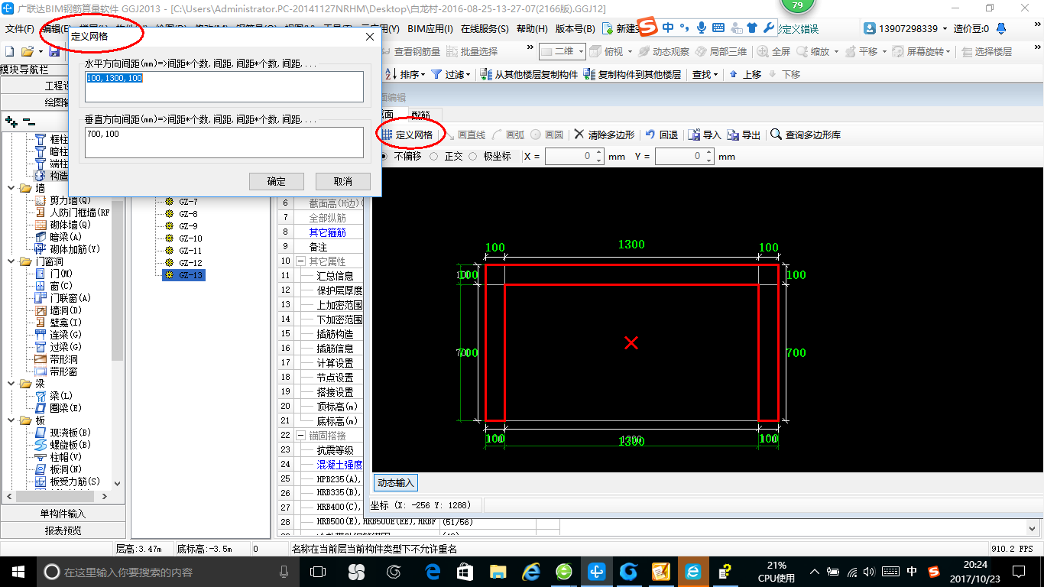Select 现浇板(B) in the navigator tree
Viewport: 1044px width, 587px height.
70,433
